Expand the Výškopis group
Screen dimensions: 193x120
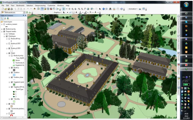tap(4, 34)
